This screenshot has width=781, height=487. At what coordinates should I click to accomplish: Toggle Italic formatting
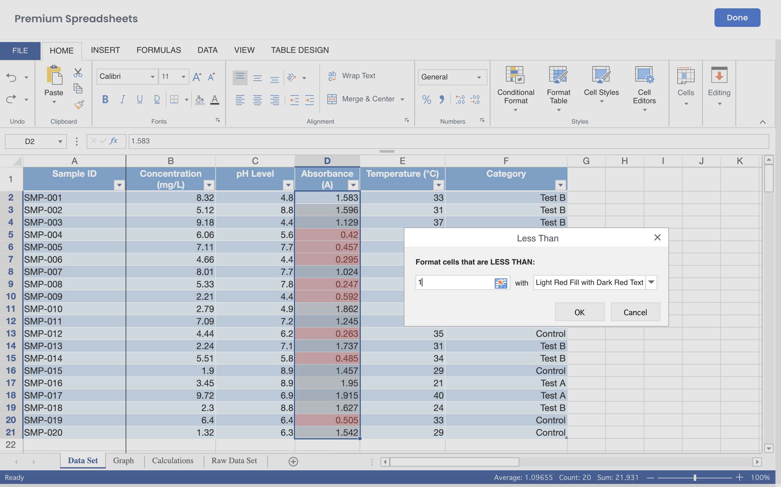pyautogui.click(x=123, y=100)
